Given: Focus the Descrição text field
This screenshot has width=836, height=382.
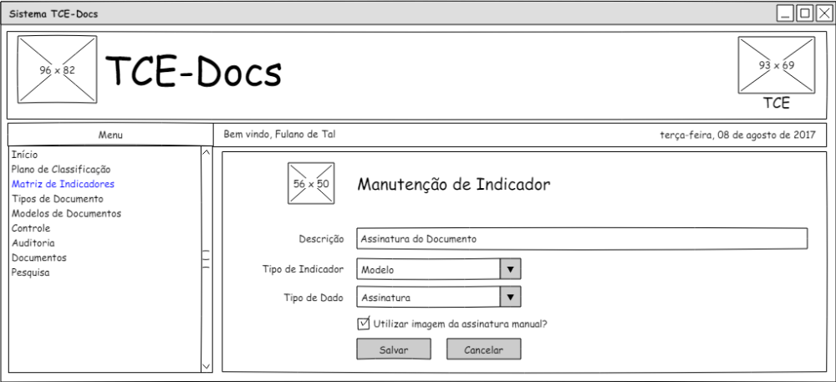Looking at the screenshot, I should (x=581, y=239).
